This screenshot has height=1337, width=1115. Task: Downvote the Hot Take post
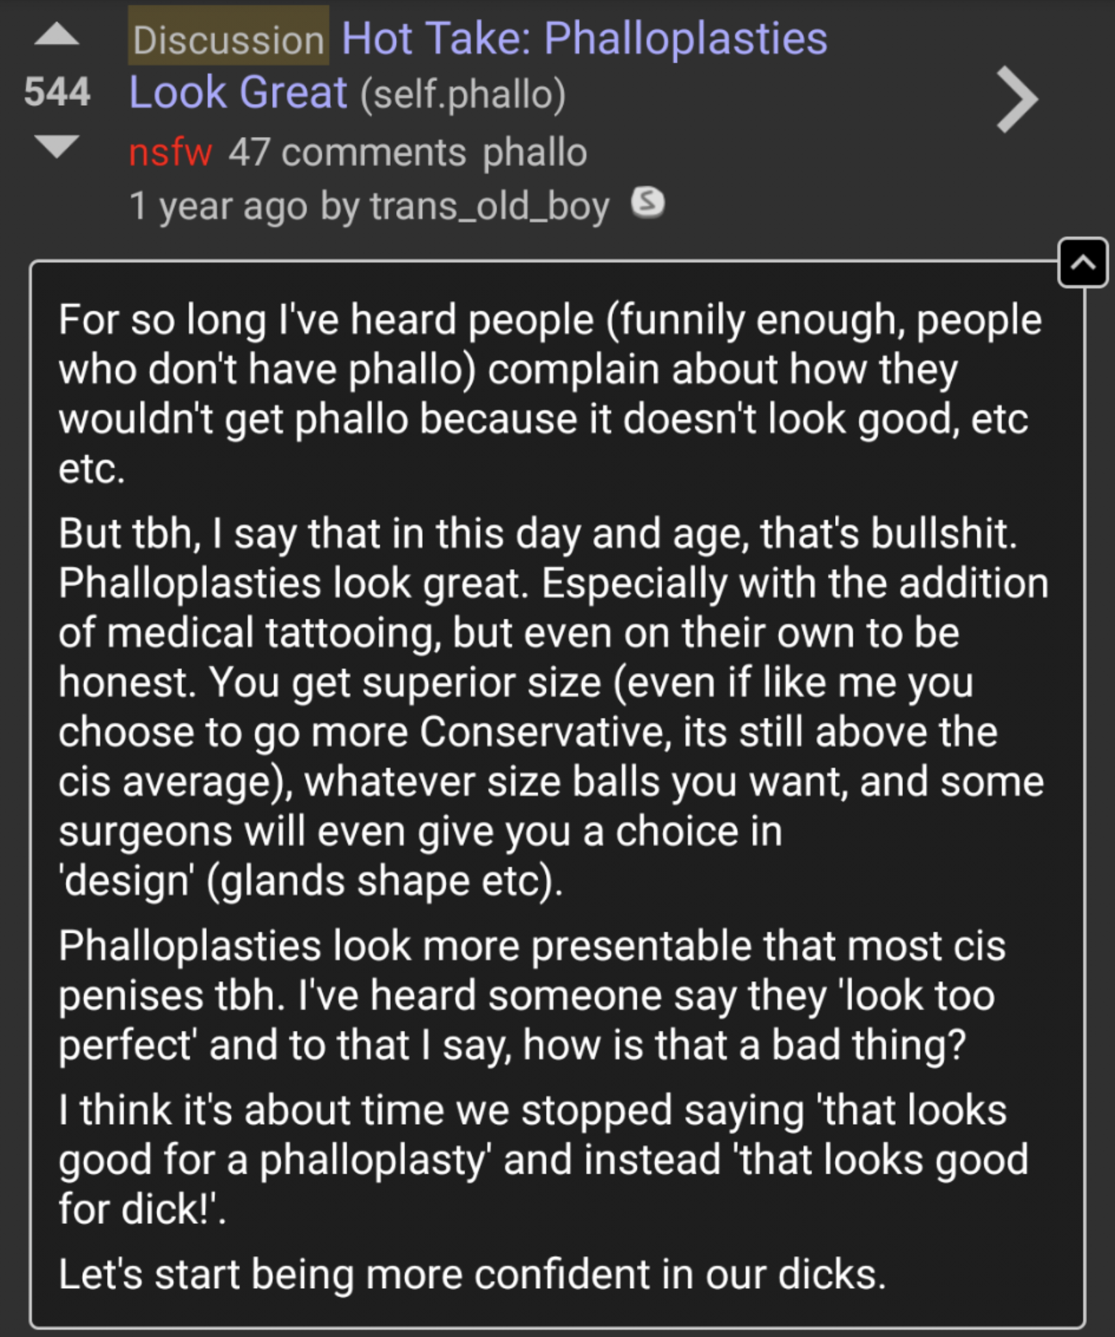coord(57,146)
